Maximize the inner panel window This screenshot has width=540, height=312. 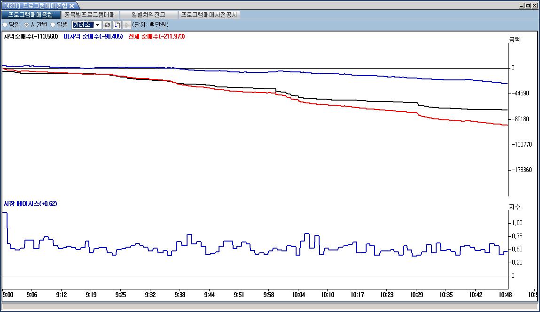coord(528,6)
